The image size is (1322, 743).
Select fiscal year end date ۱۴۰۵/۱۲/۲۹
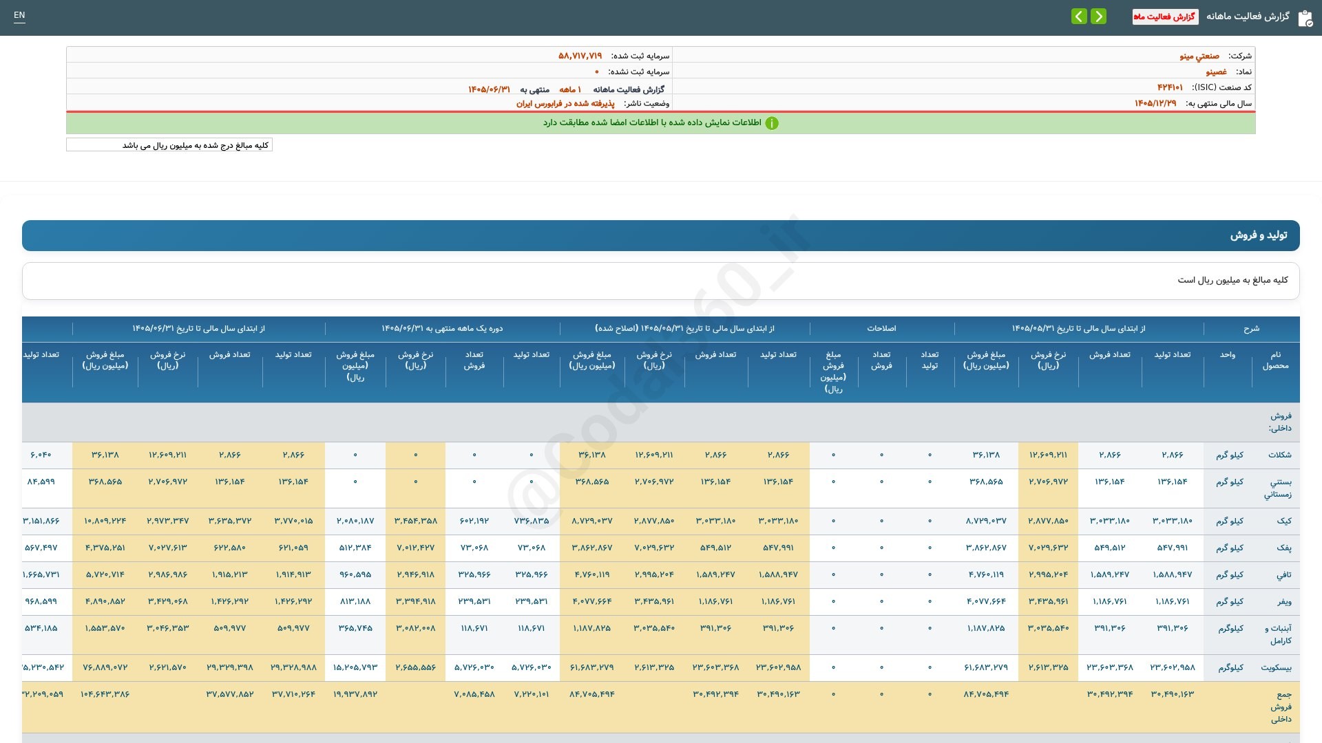[x=1155, y=103]
